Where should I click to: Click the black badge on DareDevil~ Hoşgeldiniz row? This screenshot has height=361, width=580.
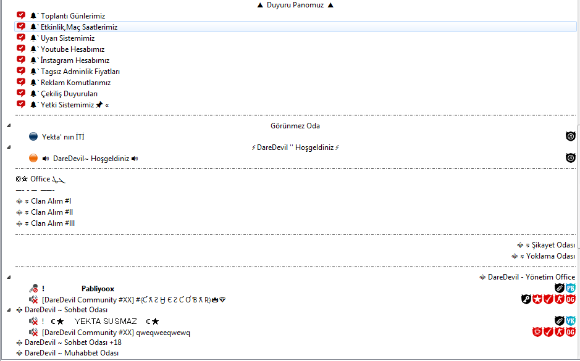[x=570, y=158]
